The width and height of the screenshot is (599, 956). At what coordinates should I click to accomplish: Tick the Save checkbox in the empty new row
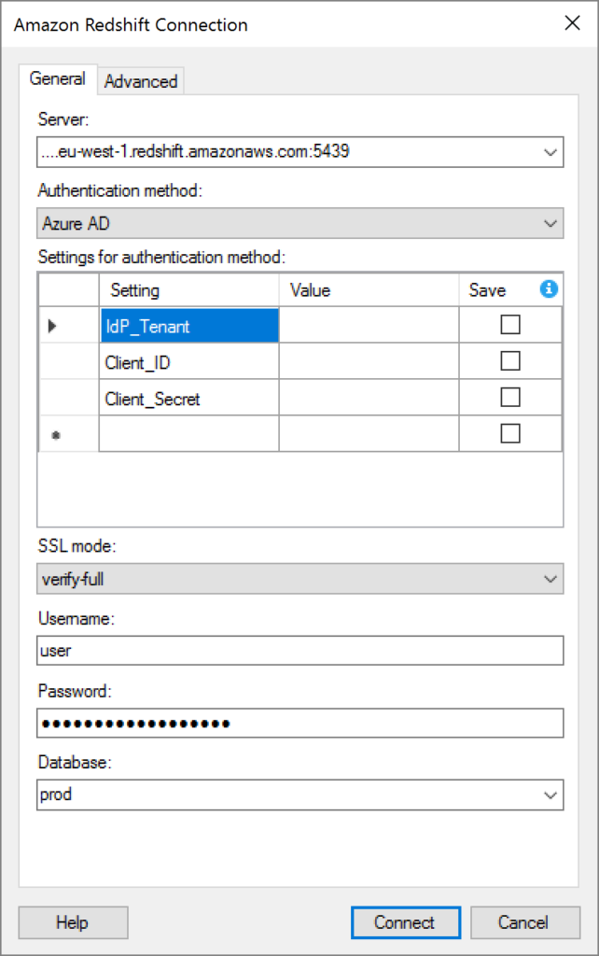point(510,434)
